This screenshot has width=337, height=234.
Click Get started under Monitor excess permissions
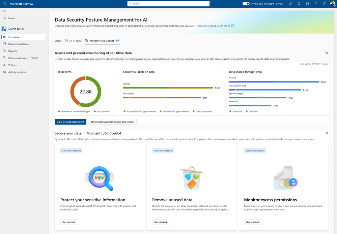pos(252,222)
